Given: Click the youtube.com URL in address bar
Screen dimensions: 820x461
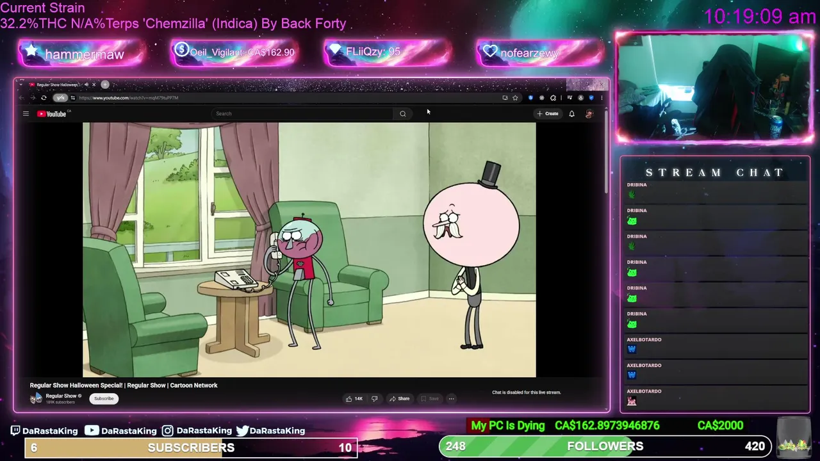Looking at the screenshot, I should pos(129,98).
